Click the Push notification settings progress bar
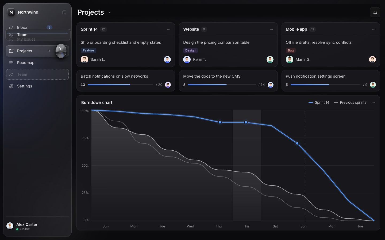 (325, 85)
